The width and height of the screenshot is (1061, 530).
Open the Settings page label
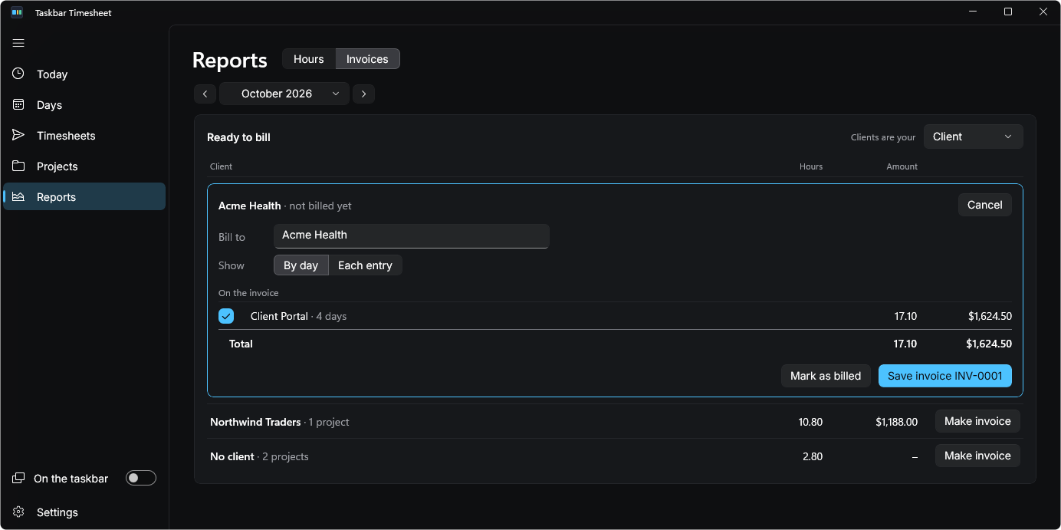click(x=57, y=512)
